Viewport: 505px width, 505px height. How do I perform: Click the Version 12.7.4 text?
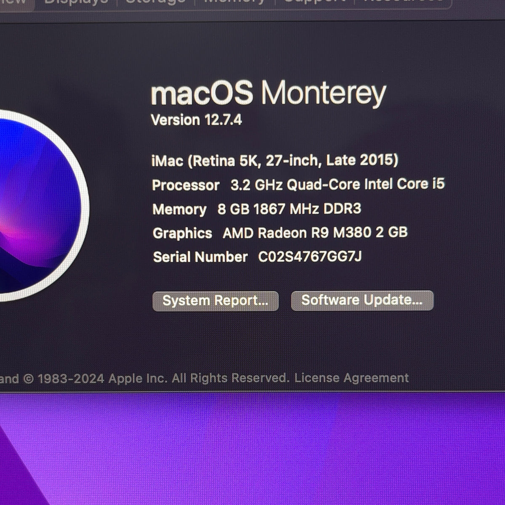(x=197, y=120)
